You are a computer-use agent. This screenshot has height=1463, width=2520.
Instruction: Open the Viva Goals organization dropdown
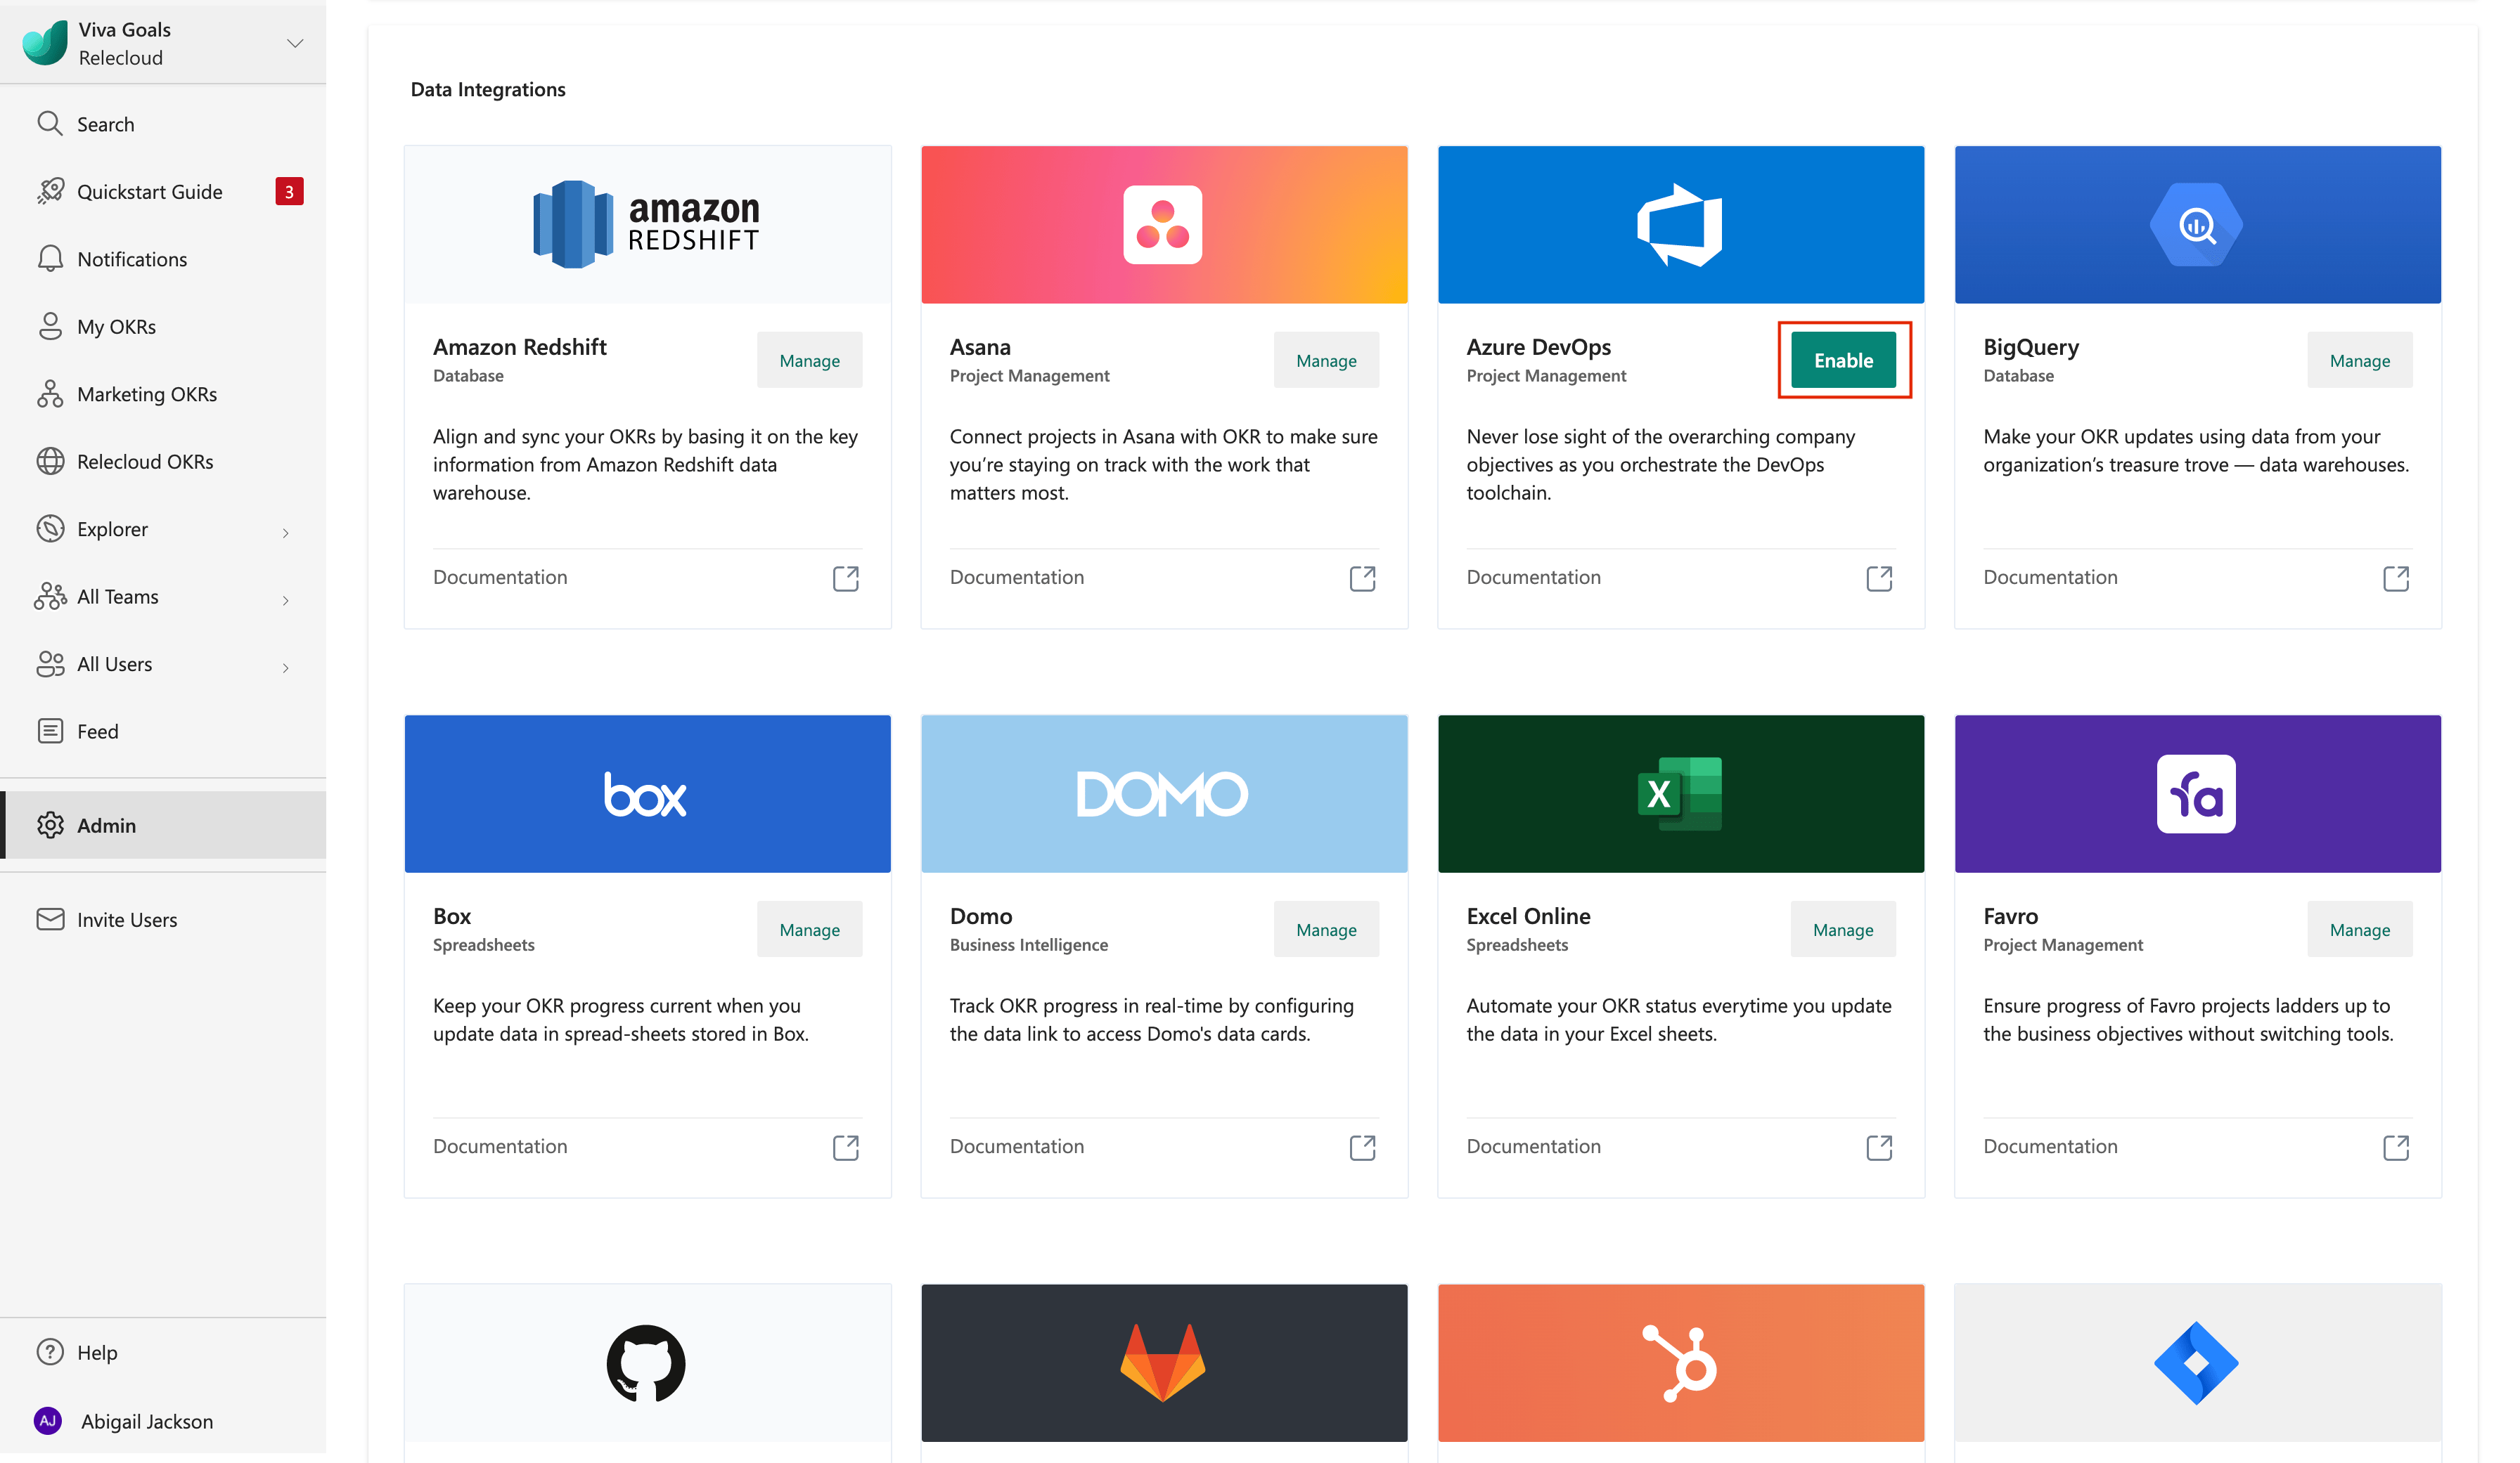click(294, 43)
